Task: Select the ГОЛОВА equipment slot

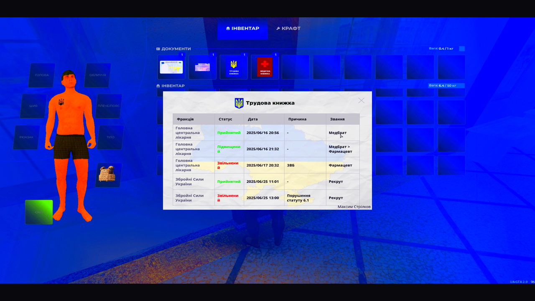Action: tap(42, 75)
